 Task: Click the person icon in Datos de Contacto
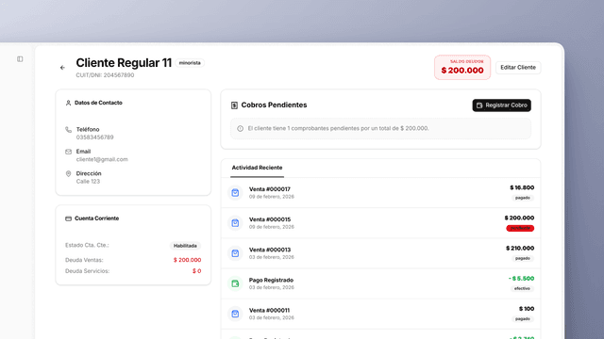point(68,103)
